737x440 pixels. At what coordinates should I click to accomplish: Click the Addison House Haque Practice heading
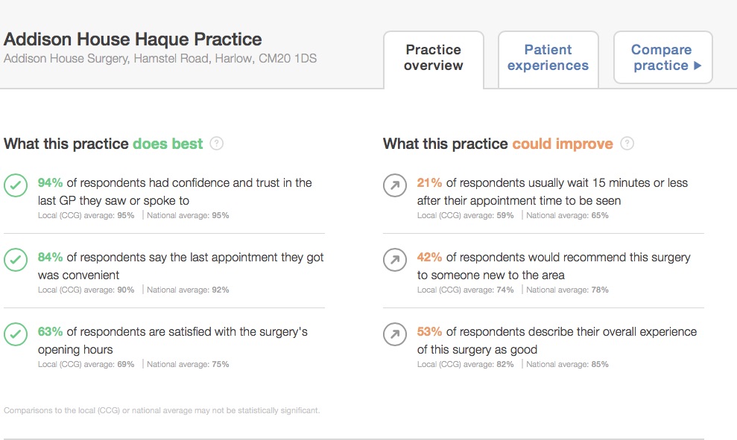pos(133,39)
